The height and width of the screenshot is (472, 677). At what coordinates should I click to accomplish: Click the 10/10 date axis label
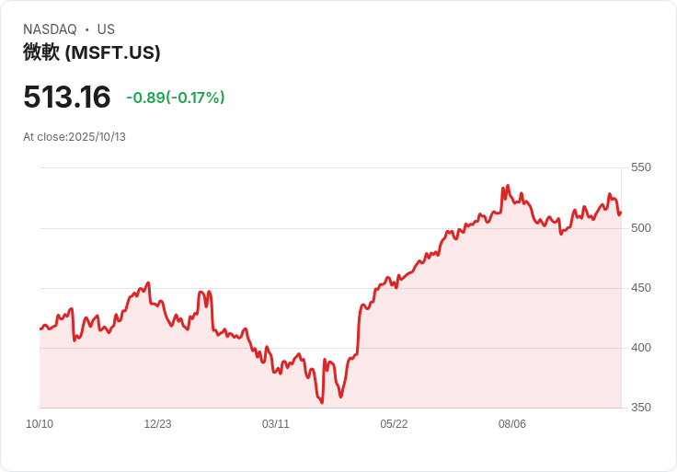[x=40, y=424]
